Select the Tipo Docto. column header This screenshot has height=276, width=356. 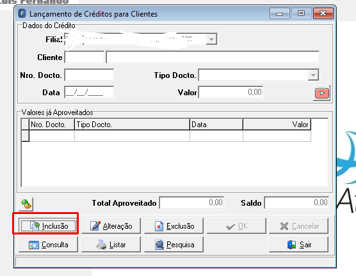(x=132, y=125)
